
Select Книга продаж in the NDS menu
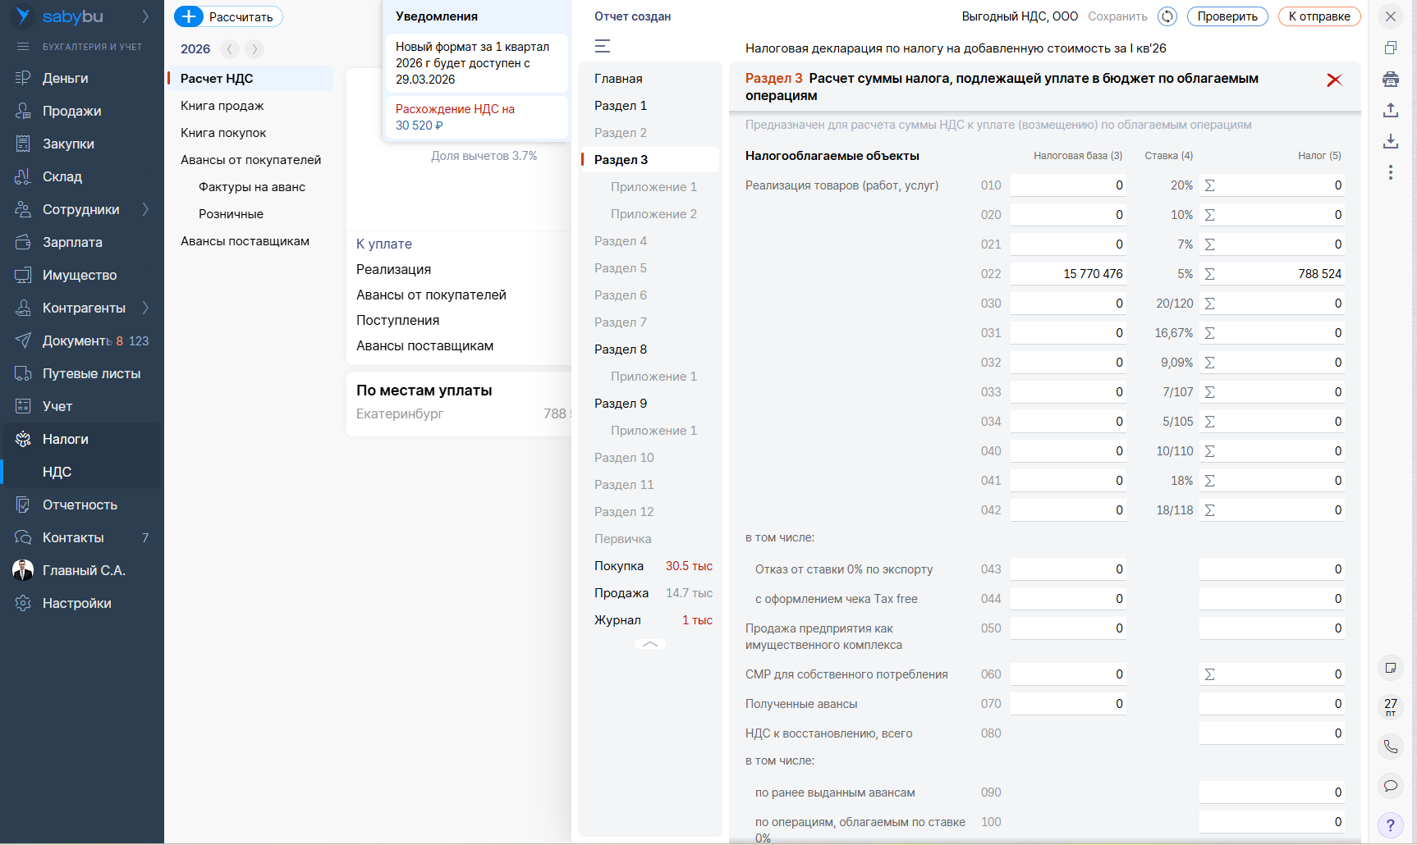pos(222,106)
